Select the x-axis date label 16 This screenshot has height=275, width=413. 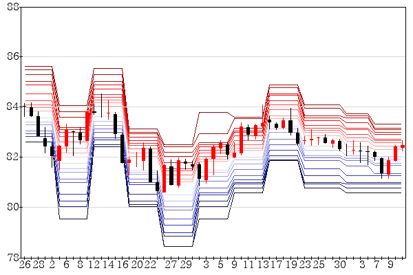click(x=123, y=264)
